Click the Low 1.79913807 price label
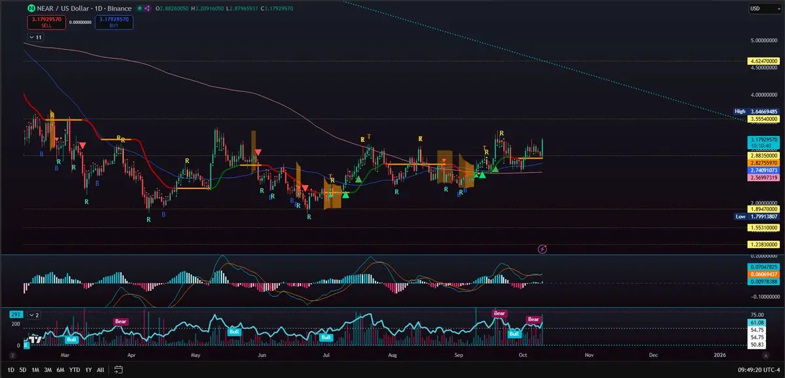The height and width of the screenshot is (378, 785). click(756, 216)
